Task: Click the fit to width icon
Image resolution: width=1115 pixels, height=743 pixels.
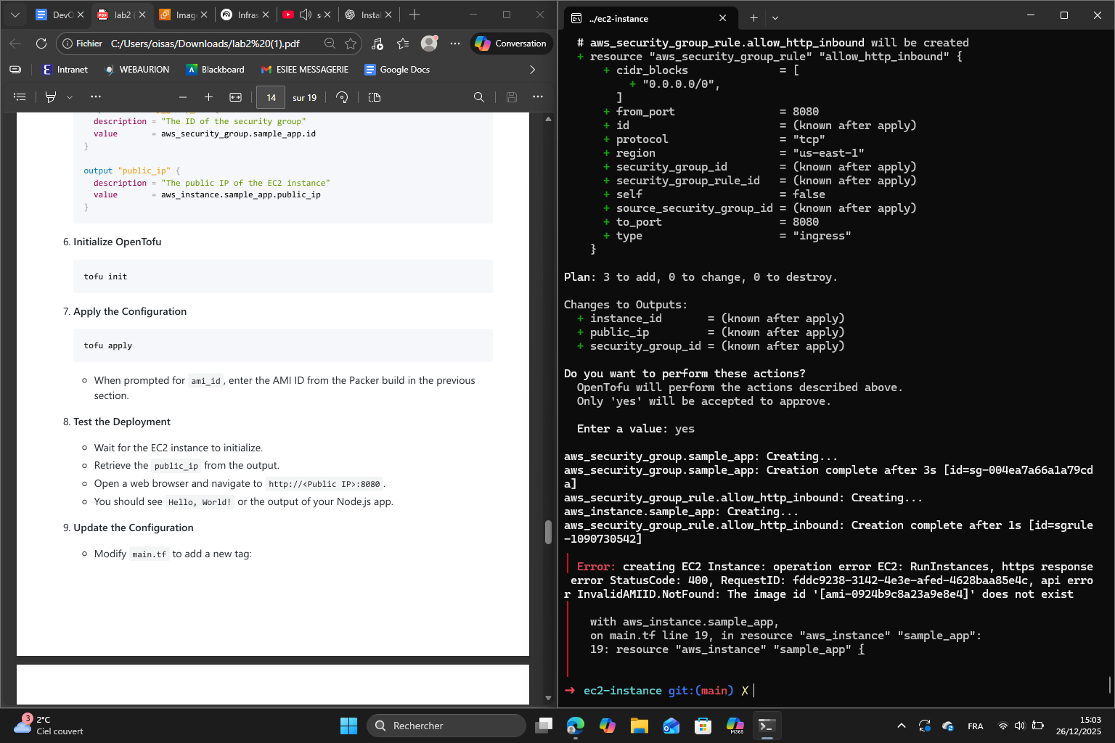Action: 235,97
